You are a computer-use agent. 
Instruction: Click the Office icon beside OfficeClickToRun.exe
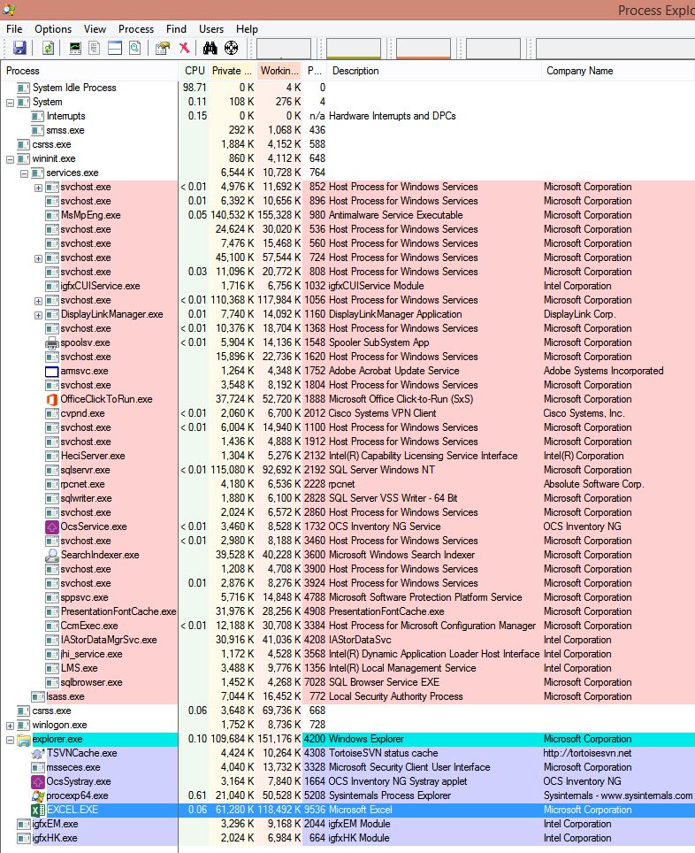pos(51,399)
